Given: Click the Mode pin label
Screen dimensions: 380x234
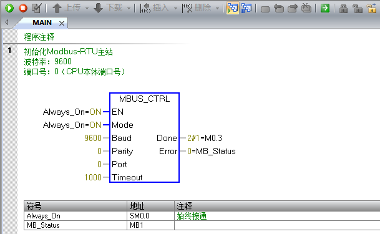Looking at the screenshot, I should 122,125.
